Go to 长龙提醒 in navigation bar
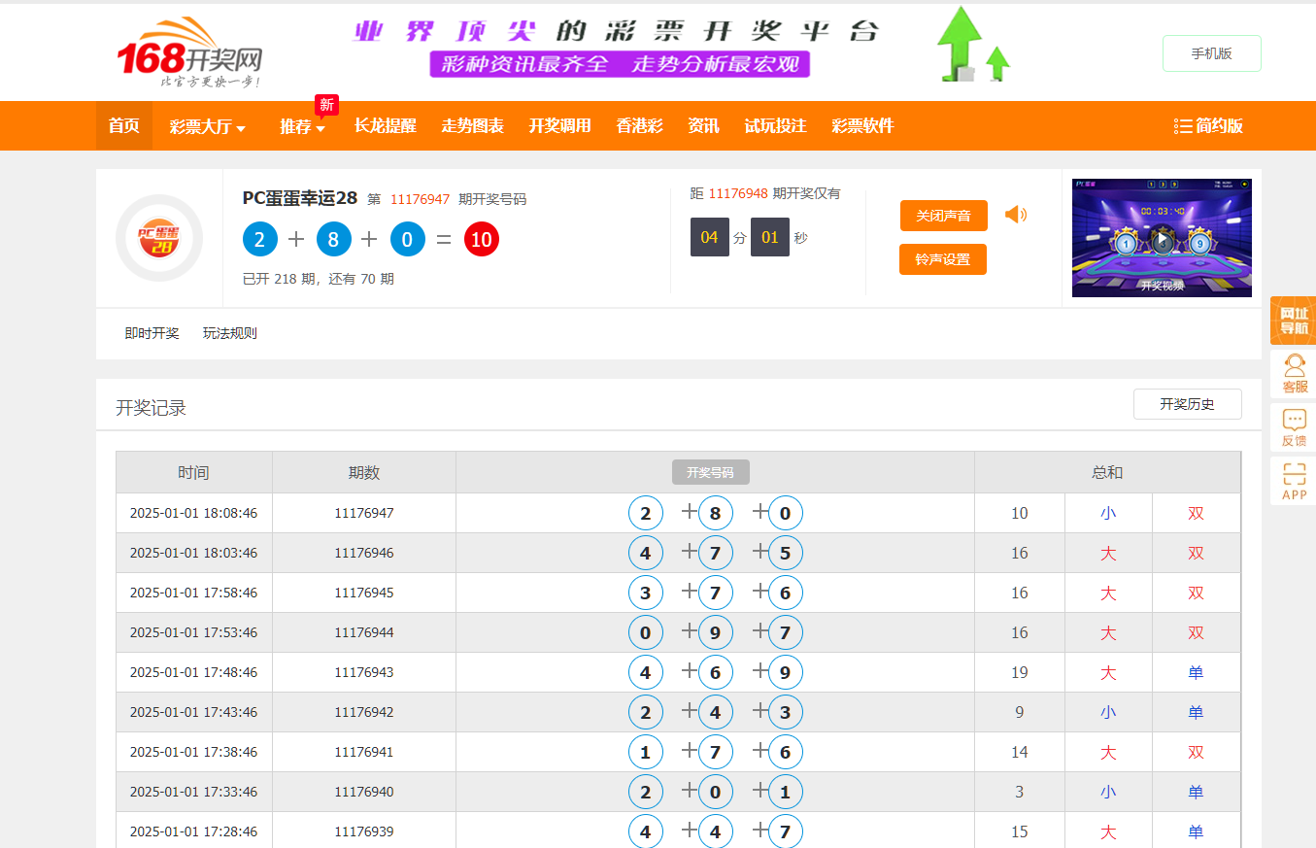This screenshot has width=1316, height=848. click(385, 126)
